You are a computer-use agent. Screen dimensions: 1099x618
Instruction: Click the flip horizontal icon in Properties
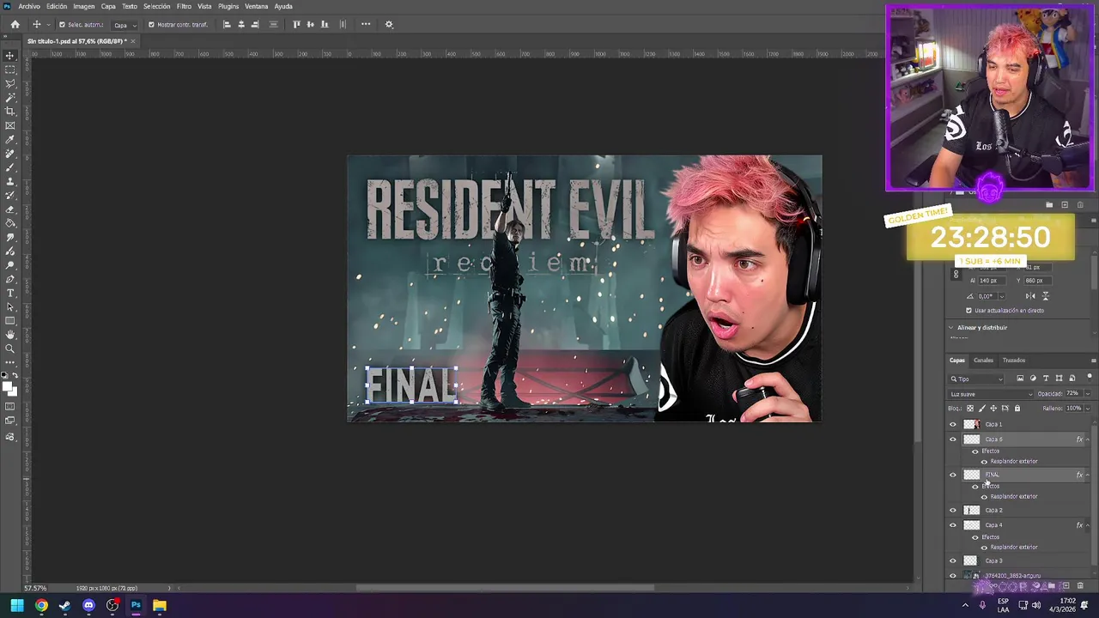point(1030,296)
